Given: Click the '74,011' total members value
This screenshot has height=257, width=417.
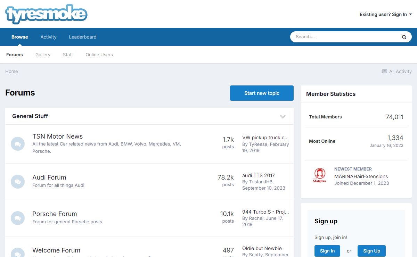Looking at the screenshot, I should [x=394, y=117].
